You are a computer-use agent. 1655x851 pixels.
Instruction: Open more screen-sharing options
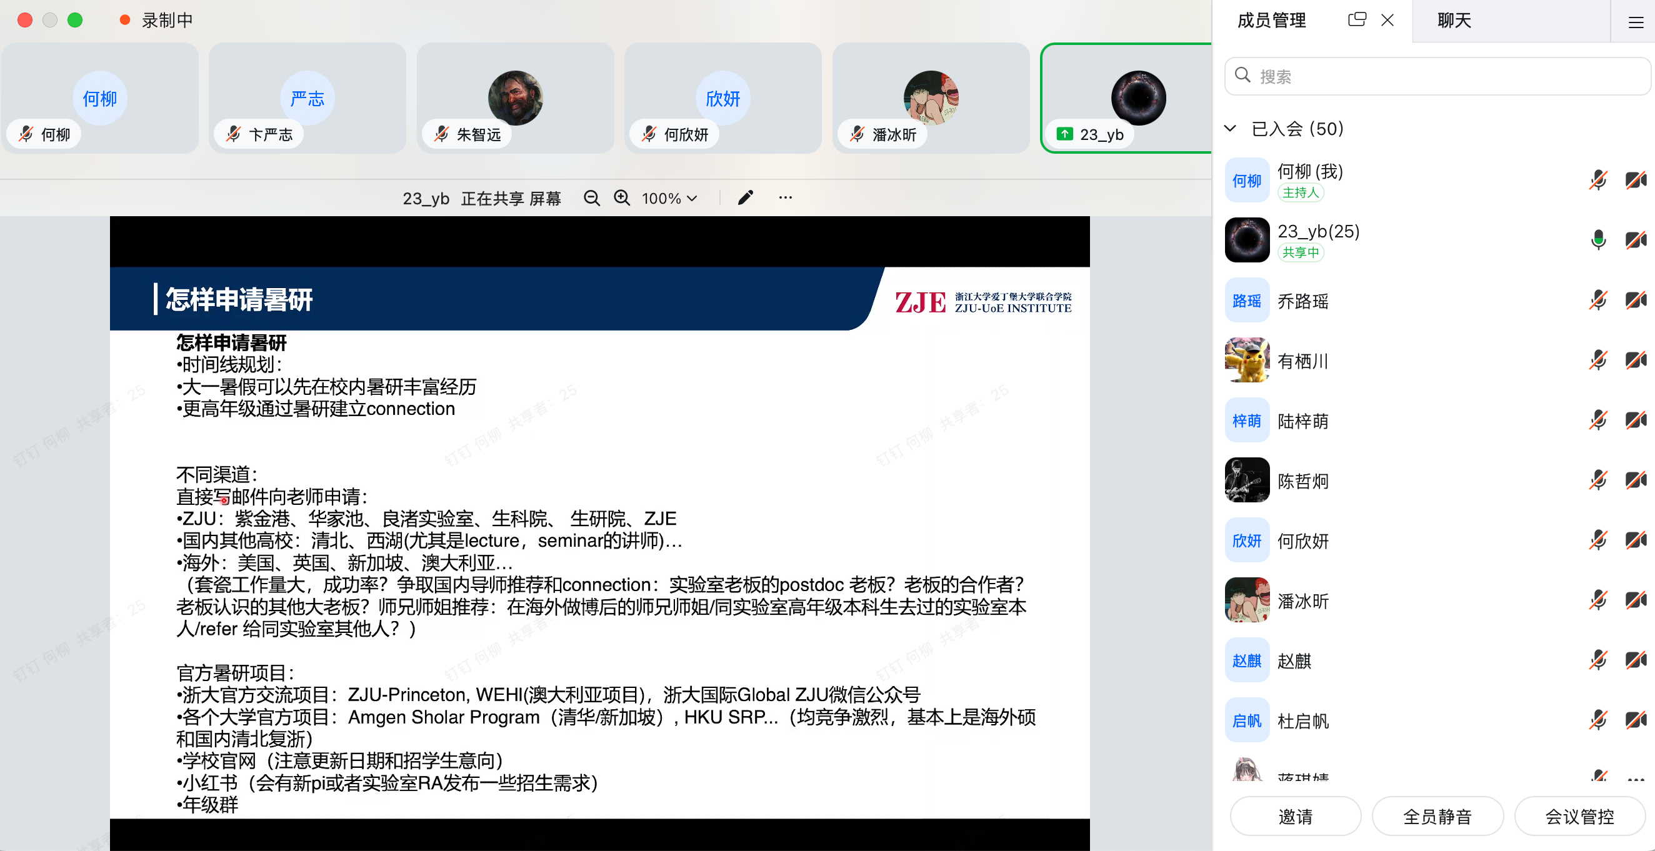785,197
